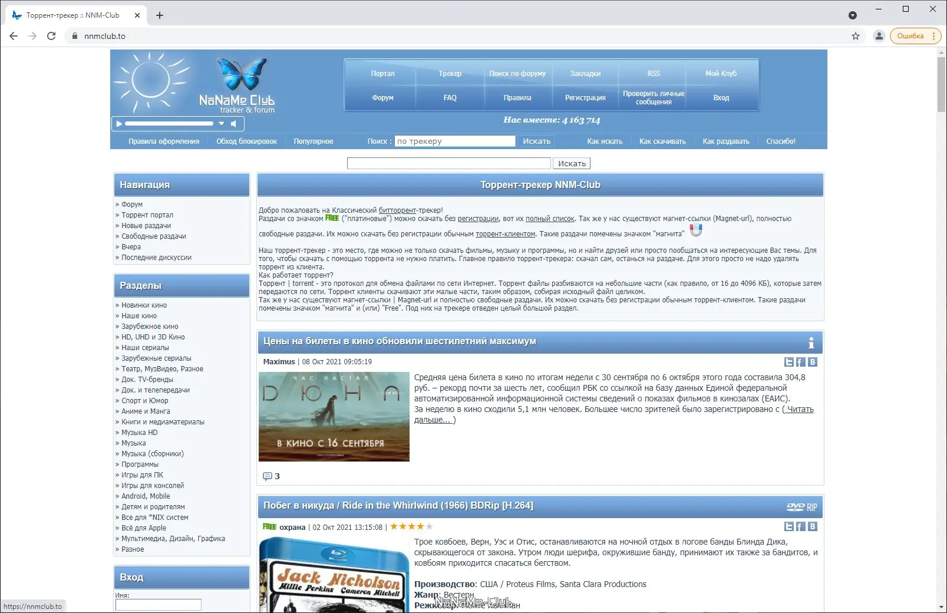Open the Правила оформления link
This screenshot has height=613, width=947.
tap(164, 141)
